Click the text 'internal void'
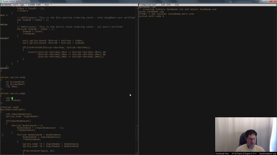The width and height of the screenshot is (277, 155). 10,107
